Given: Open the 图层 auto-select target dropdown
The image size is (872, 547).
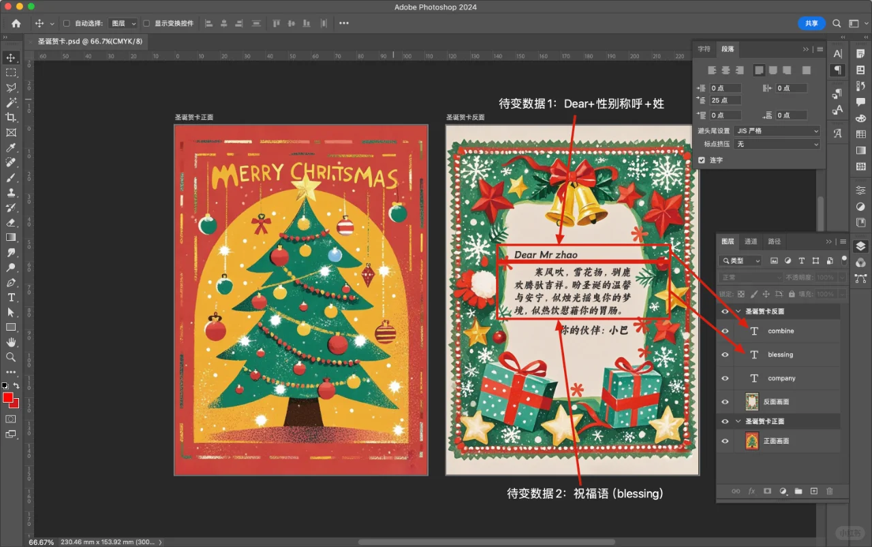Looking at the screenshot, I should (123, 23).
